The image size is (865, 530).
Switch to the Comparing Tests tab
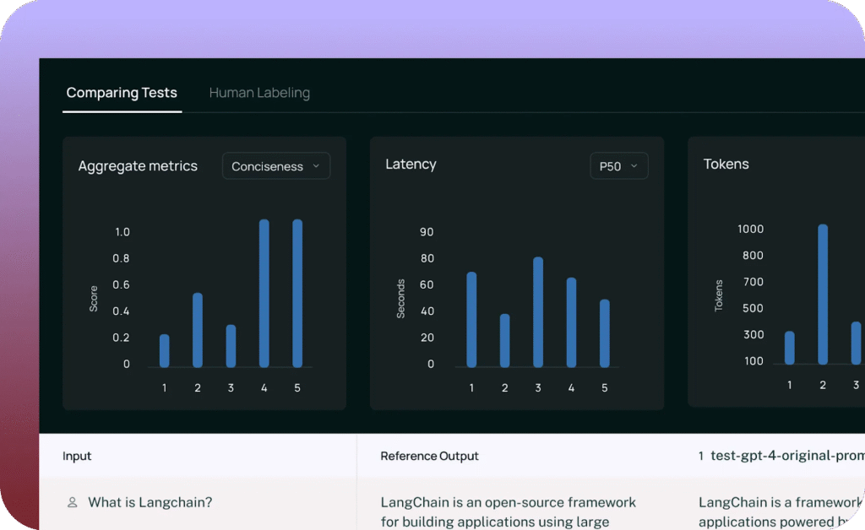click(122, 93)
